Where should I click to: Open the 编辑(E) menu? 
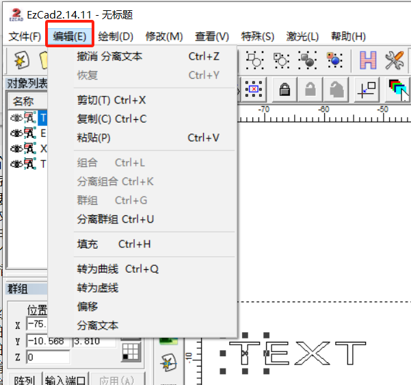pyautogui.click(x=70, y=36)
